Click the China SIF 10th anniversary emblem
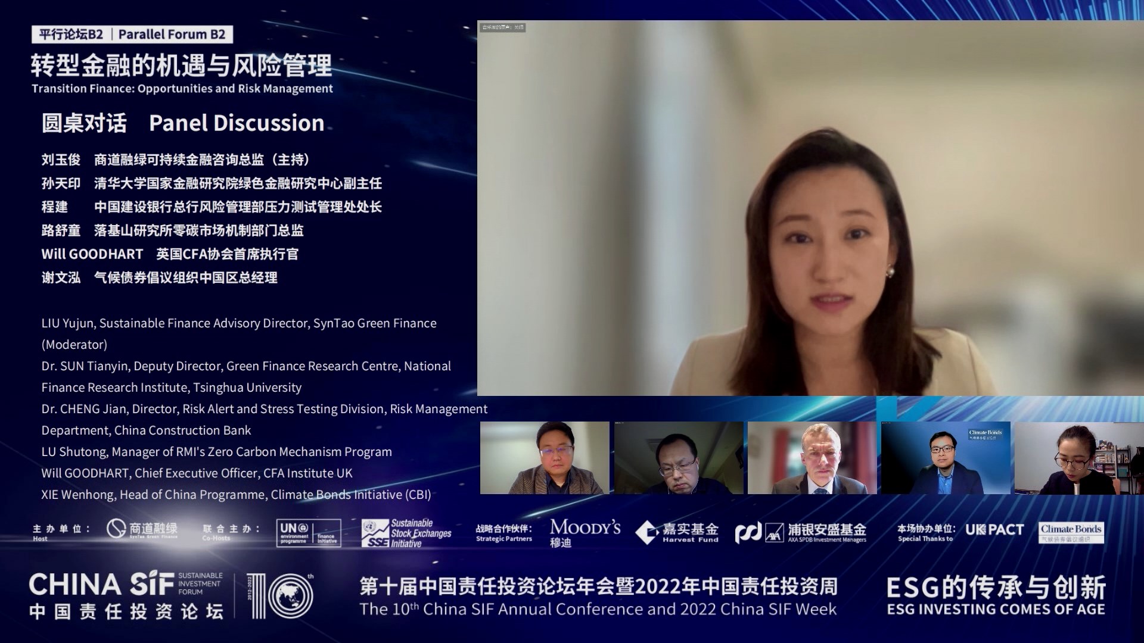Viewport: 1144px width, 643px height. click(280, 595)
